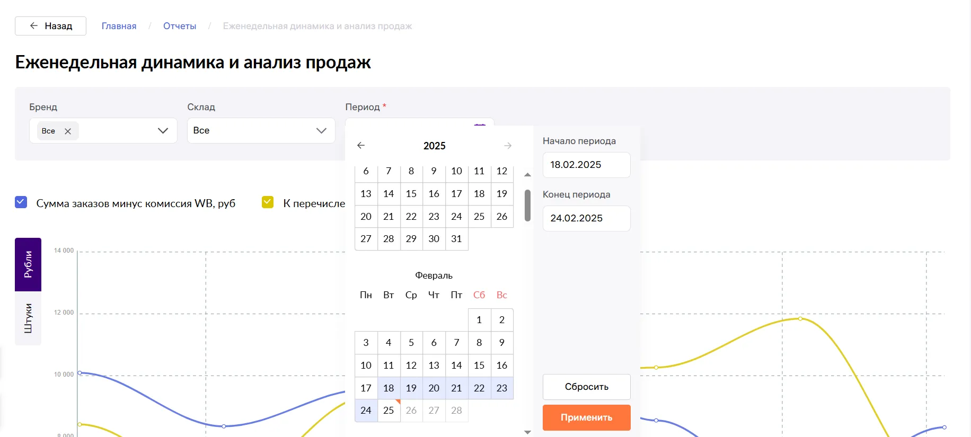Toggle the 'К перечислению' yellow checkbox
Image resolution: width=971 pixels, height=437 pixels.
click(268, 202)
